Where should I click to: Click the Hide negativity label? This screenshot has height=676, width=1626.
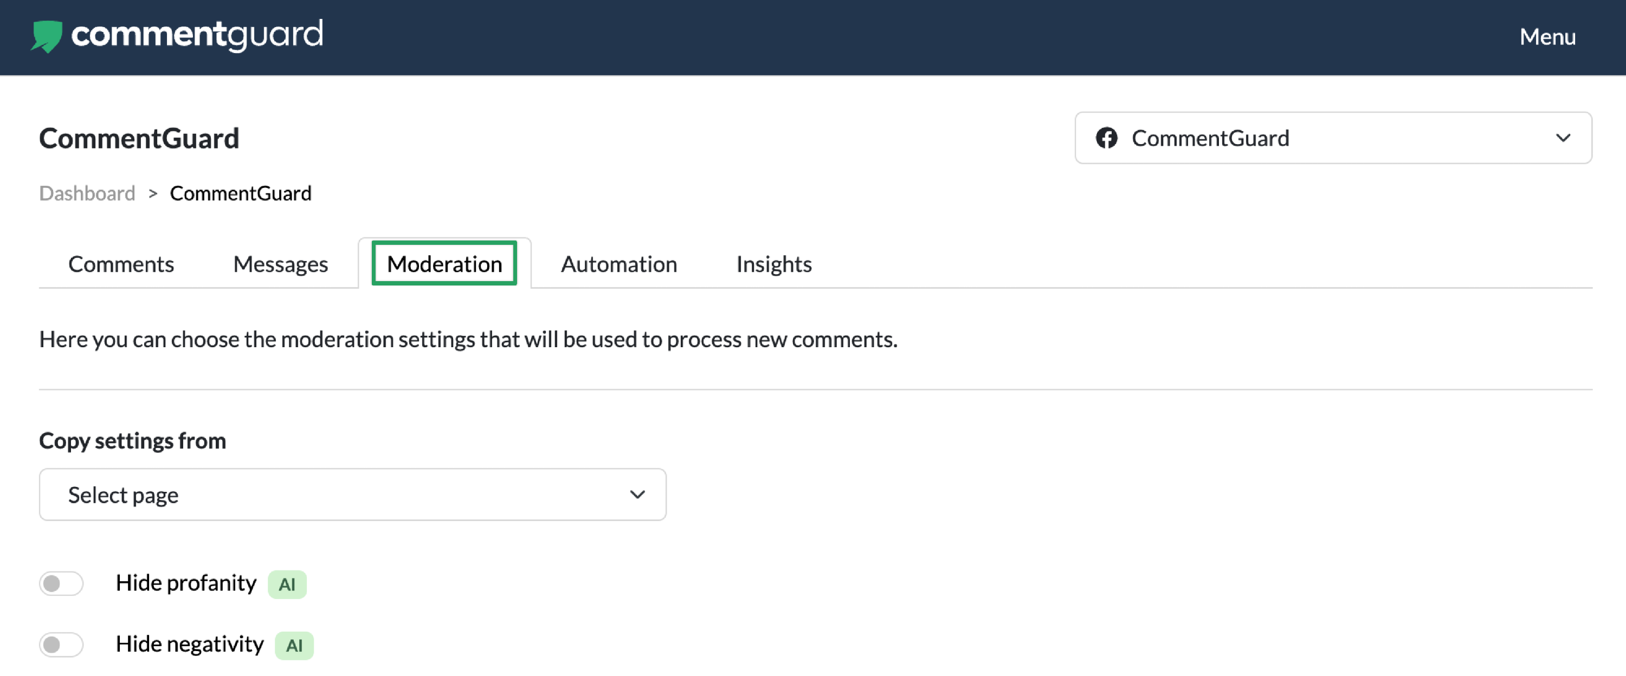[190, 645]
